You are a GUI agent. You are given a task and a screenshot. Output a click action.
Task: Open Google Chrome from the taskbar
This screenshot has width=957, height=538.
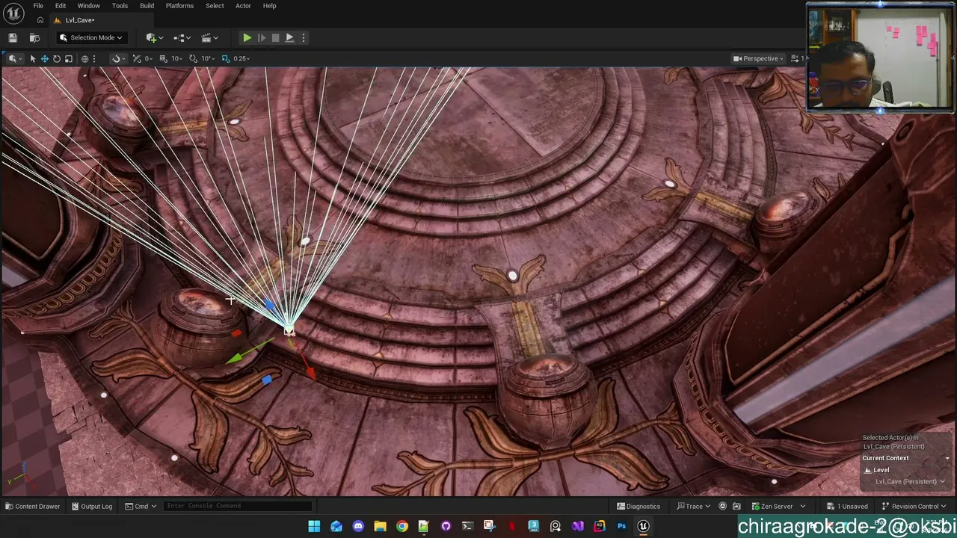402,526
